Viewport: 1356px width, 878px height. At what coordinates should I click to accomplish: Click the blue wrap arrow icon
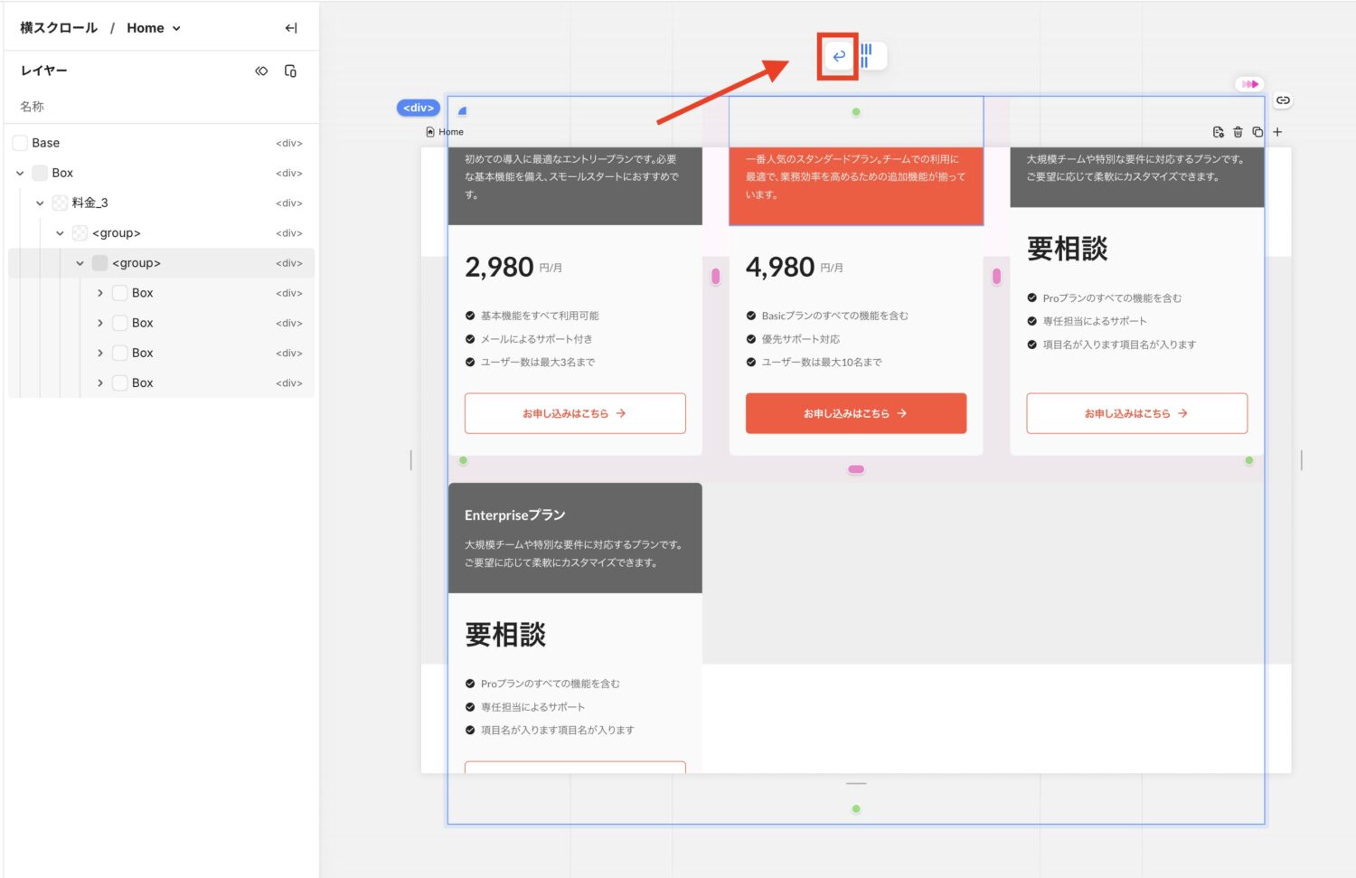[838, 56]
